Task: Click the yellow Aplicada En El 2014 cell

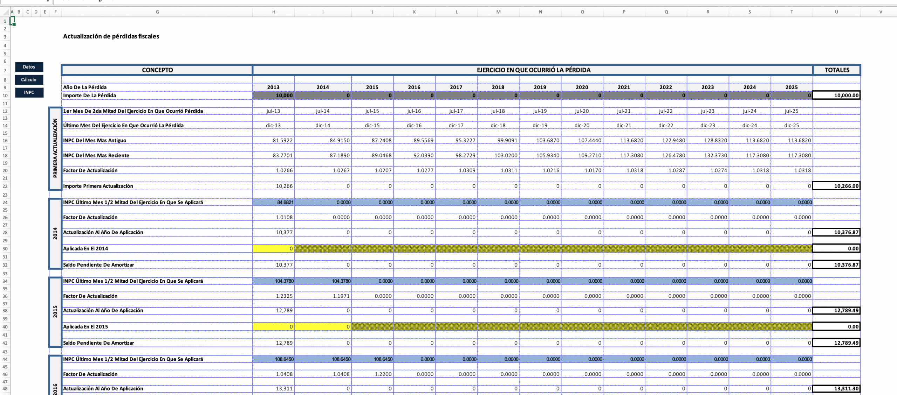Action: [274, 249]
